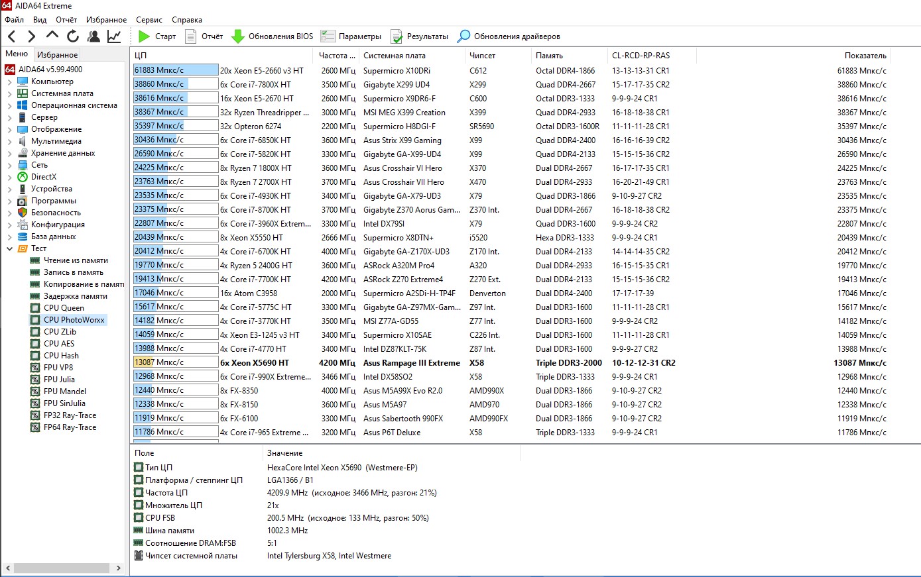Open the FPU Mandel benchmark
Viewport: 921px width, 577px height.
[x=58, y=392]
